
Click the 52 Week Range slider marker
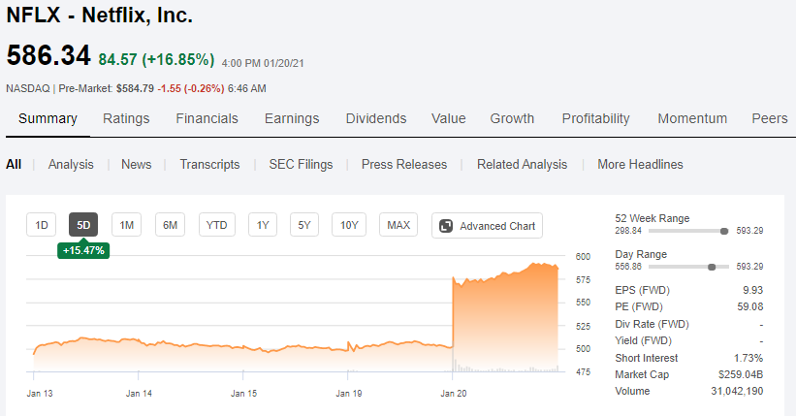click(x=724, y=231)
